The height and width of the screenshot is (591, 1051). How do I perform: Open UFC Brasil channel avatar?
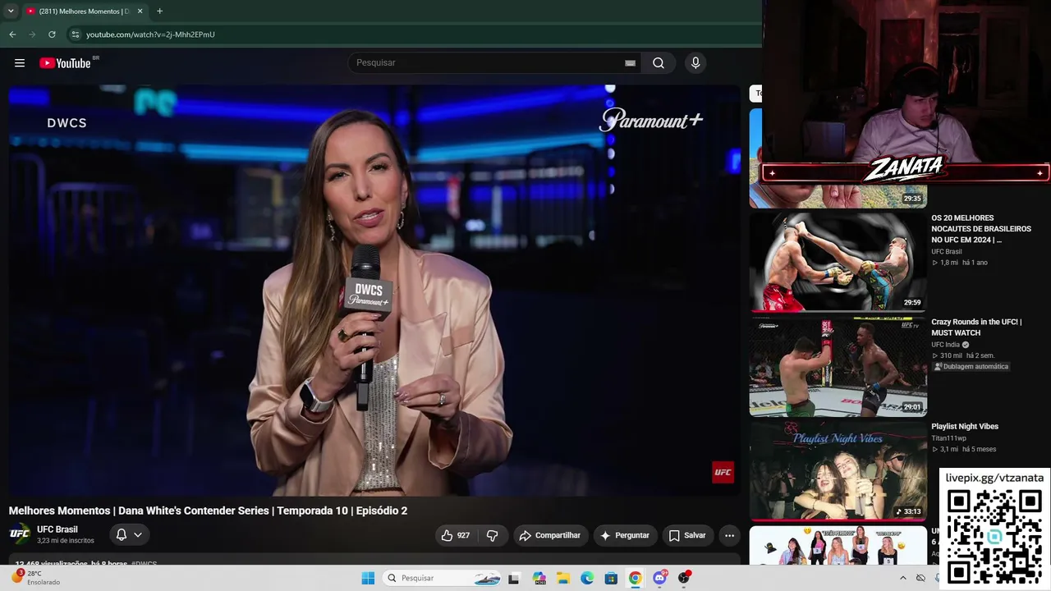click(x=20, y=534)
